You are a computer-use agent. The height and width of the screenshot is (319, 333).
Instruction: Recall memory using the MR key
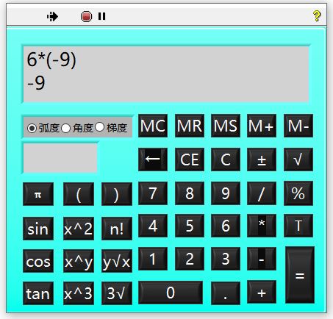coord(190,126)
